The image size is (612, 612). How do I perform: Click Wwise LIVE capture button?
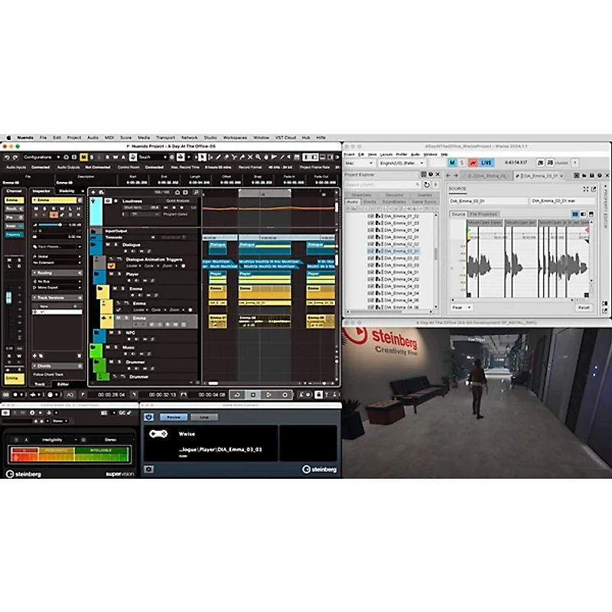(x=487, y=163)
